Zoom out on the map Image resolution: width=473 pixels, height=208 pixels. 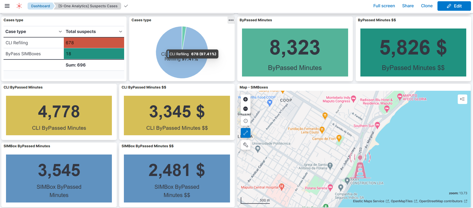[x=246, y=109]
